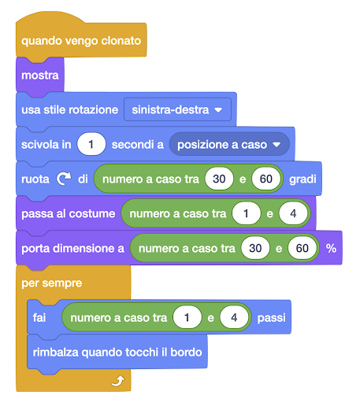Click 'numero a caso tra' in the 'ruota' block
The image size is (360, 403).
pos(150,179)
